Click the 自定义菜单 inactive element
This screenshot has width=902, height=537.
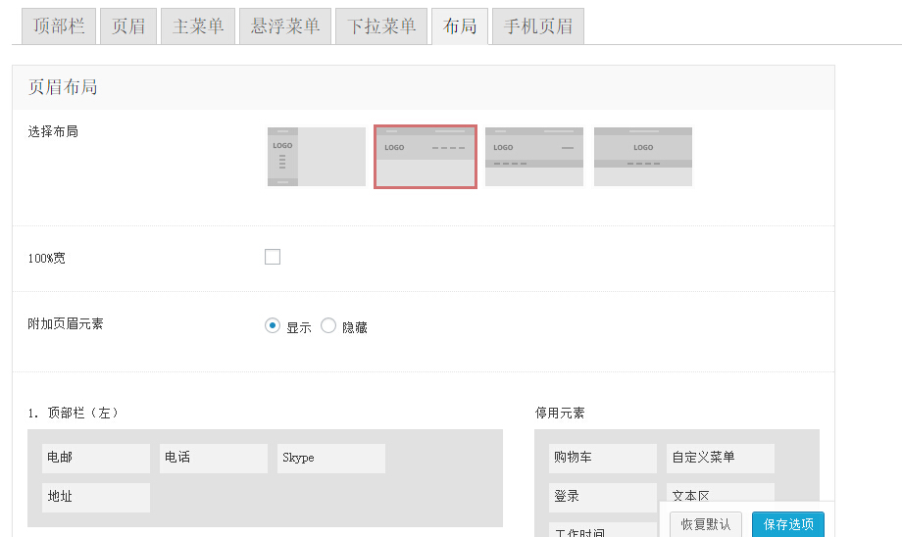coord(721,458)
